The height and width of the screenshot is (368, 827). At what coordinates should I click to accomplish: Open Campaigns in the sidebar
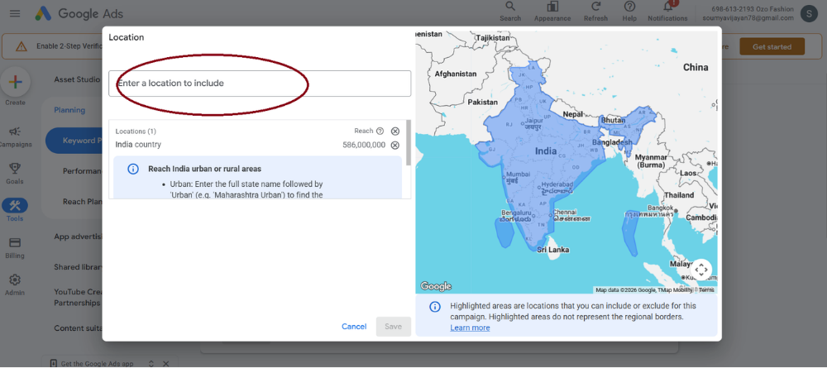pyautogui.click(x=15, y=136)
